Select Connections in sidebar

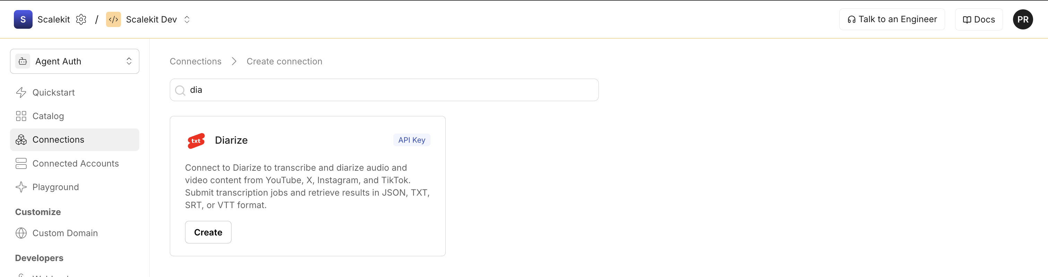point(75,140)
